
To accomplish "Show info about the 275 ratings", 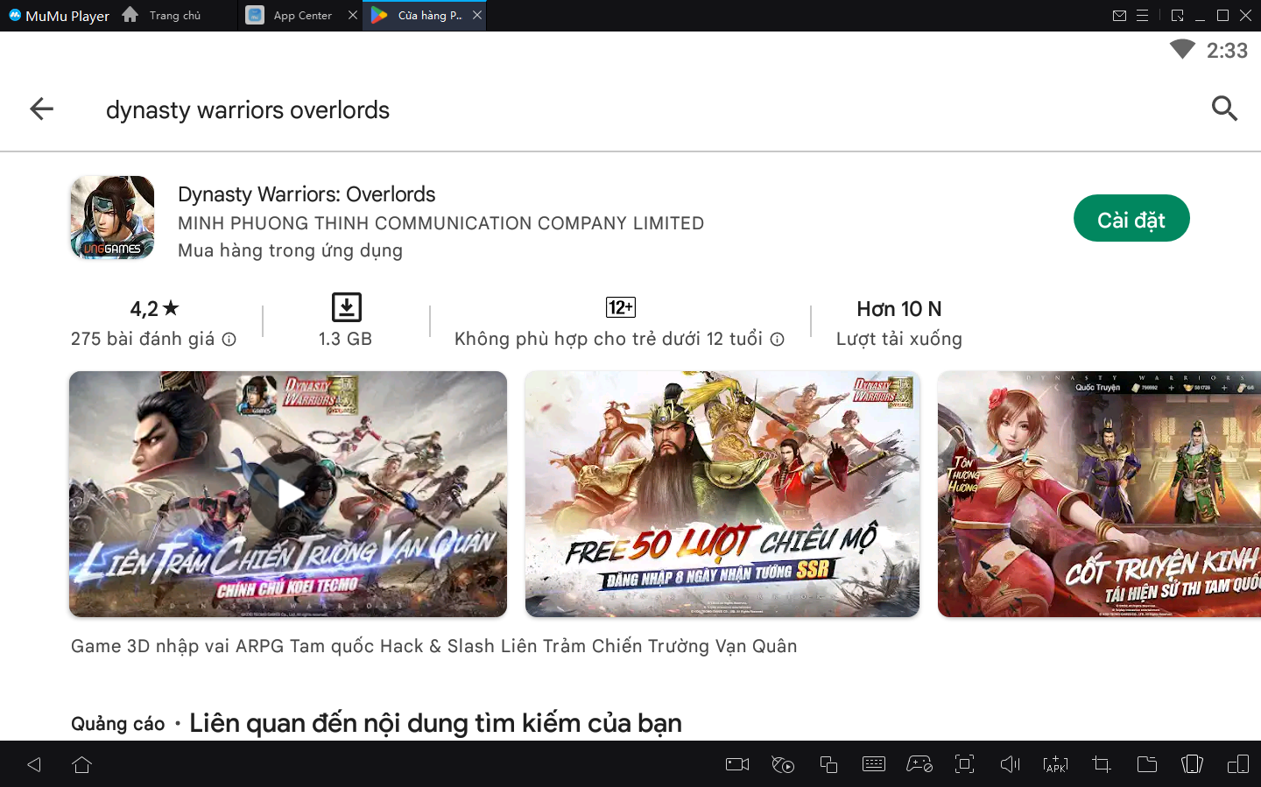I will [x=229, y=340].
